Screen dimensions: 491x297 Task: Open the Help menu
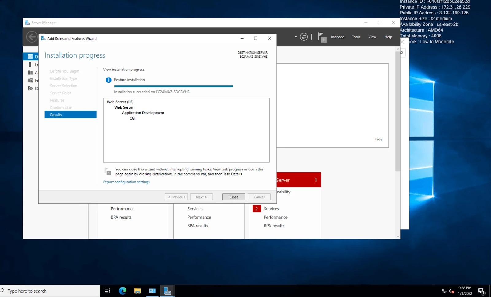coord(388,37)
